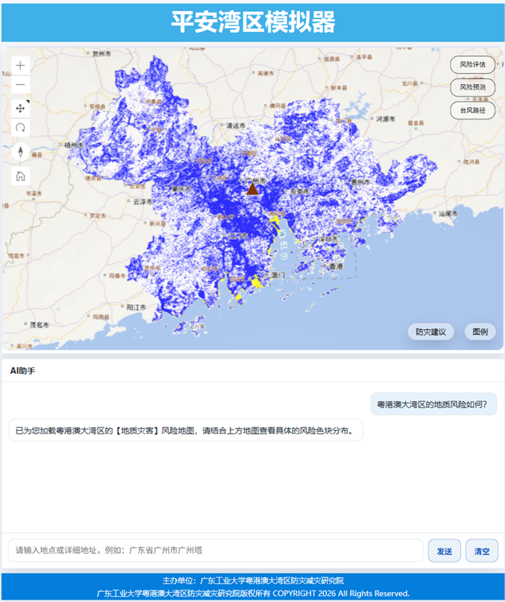Show the 图例 map legend
The height and width of the screenshot is (602, 505).
(480, 332)
